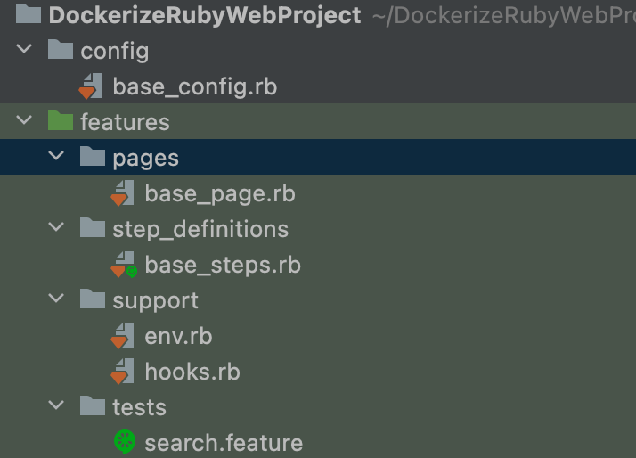The height and width of the screenshot is (458, 636).
Task: Open the base_steps.rb file
Action: click(x=223, y=266)
